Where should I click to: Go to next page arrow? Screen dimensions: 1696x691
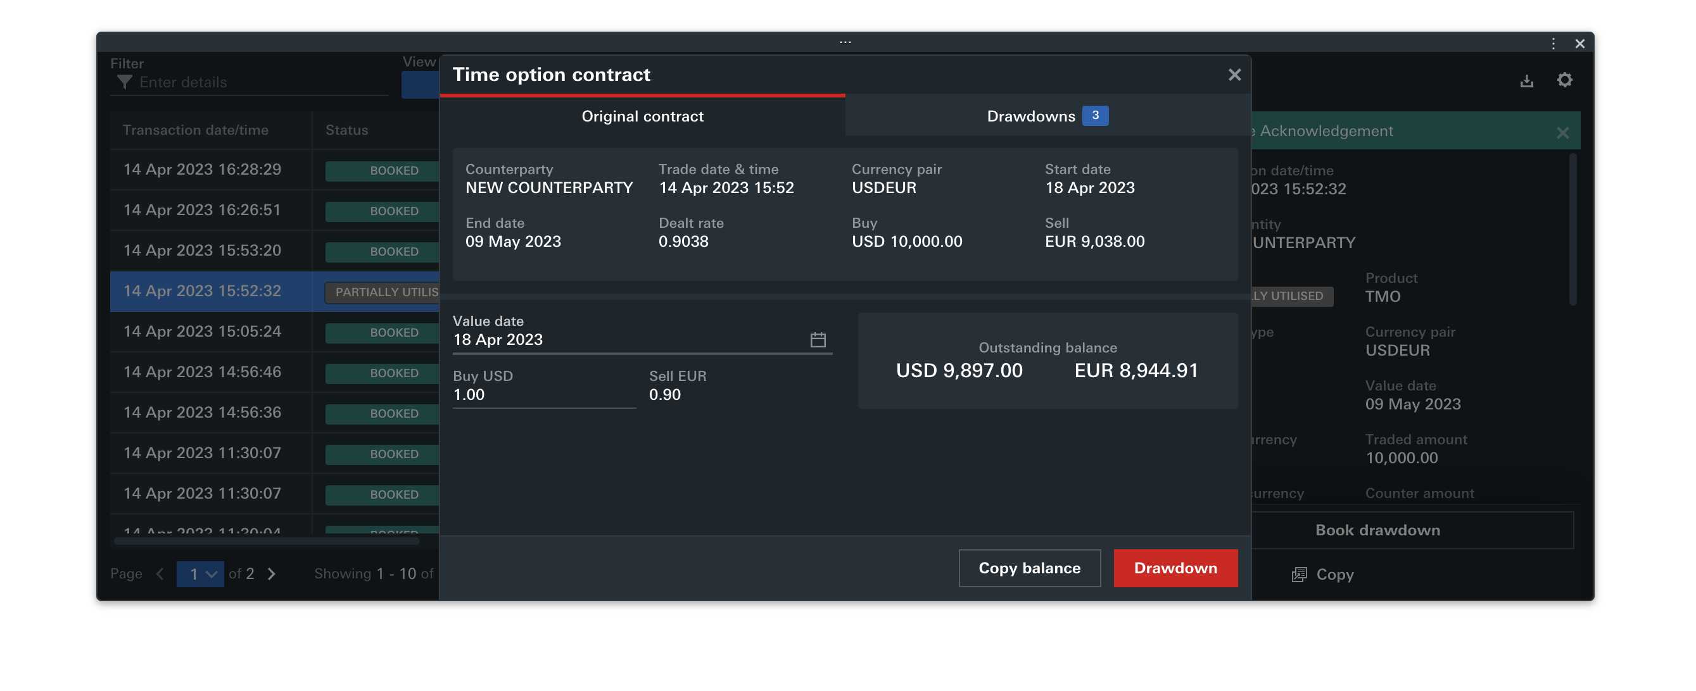coord(271,574)
